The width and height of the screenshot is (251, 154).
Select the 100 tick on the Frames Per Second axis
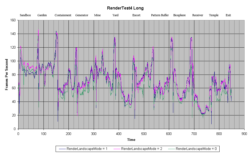13,61
